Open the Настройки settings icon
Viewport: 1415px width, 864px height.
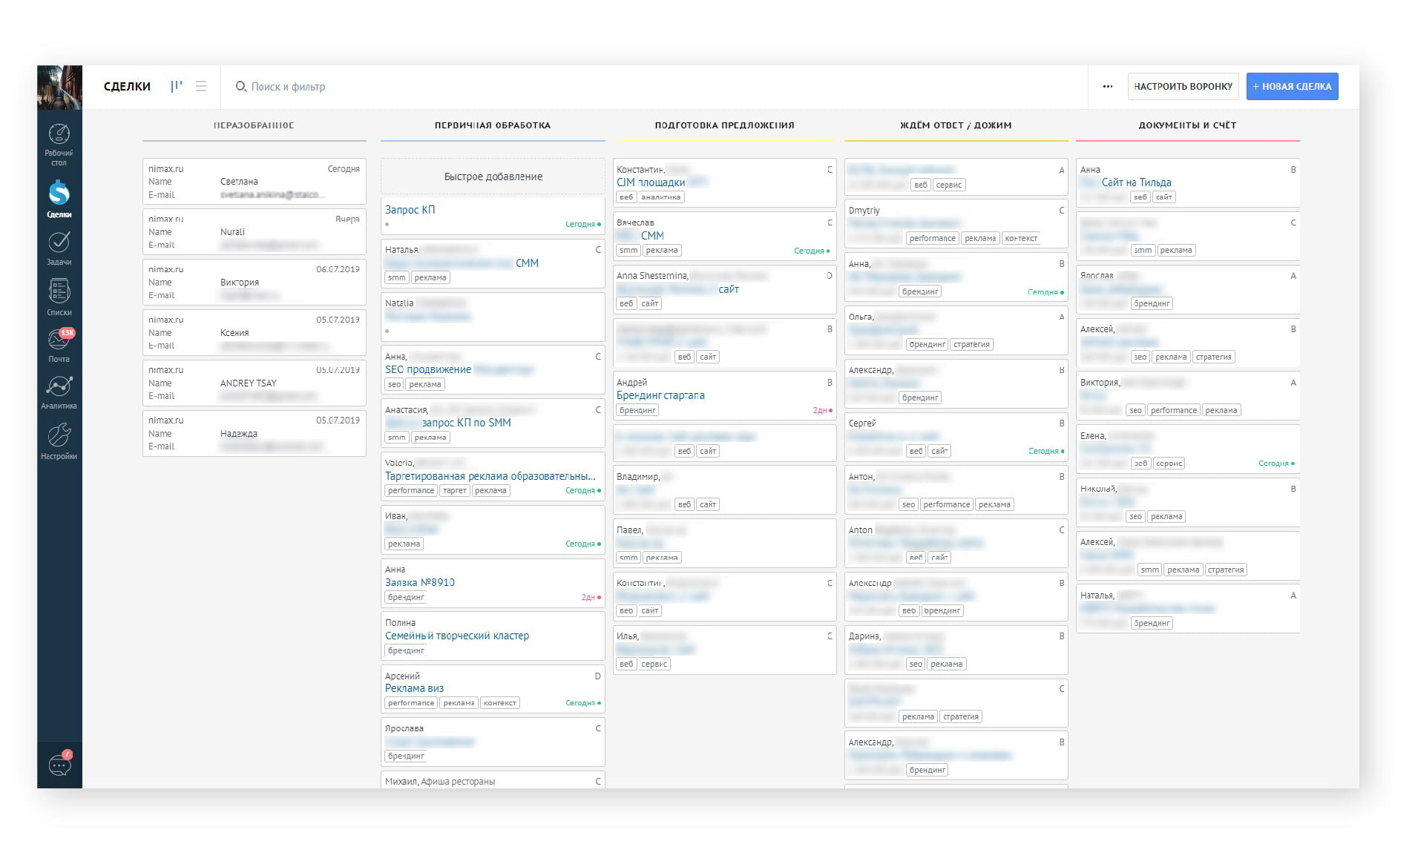(59, 435)
